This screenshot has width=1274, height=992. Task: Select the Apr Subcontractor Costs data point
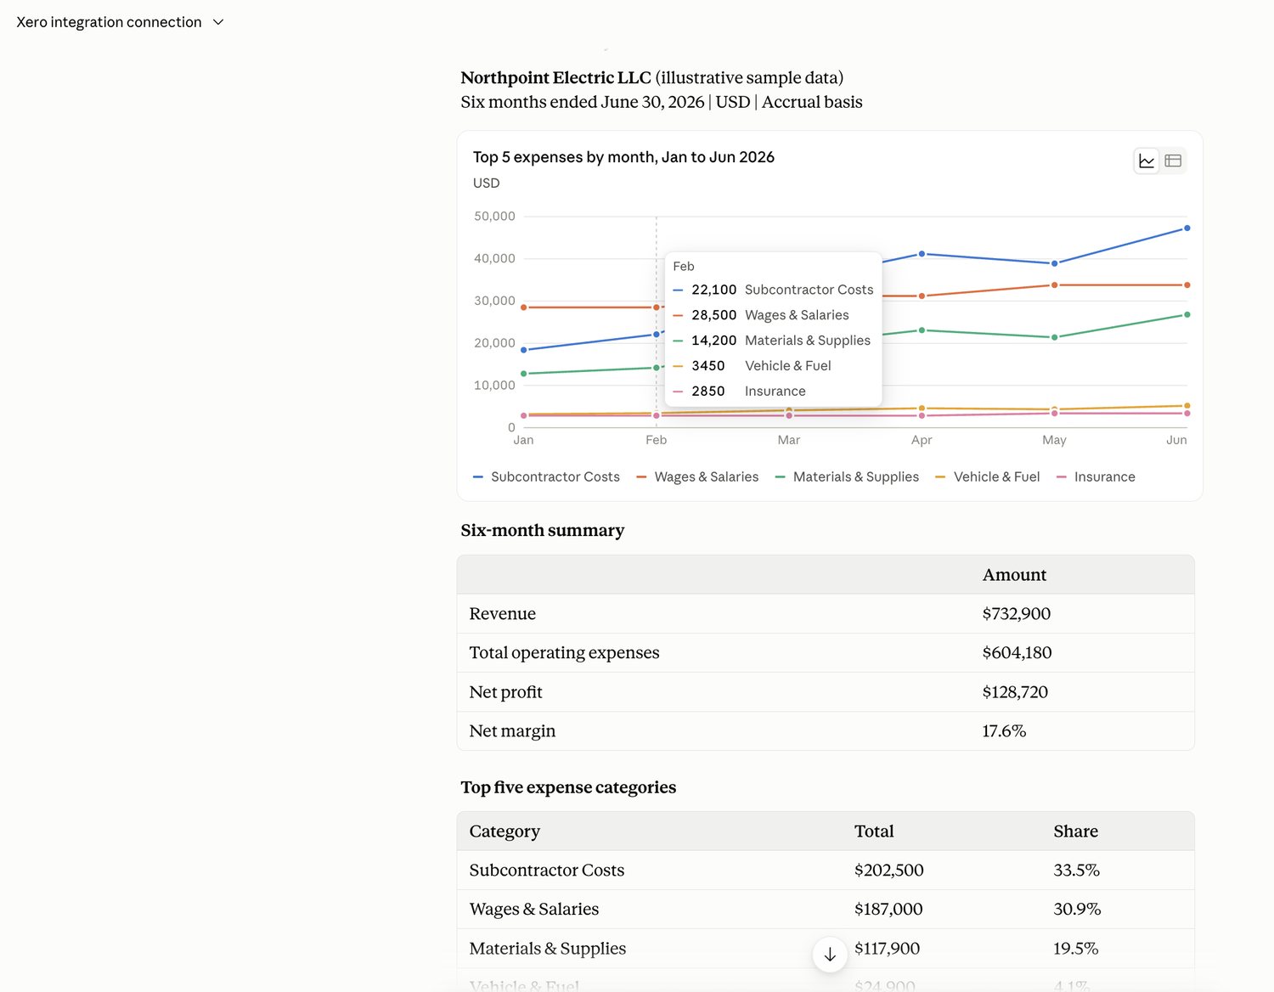click(x=922, y=254)
